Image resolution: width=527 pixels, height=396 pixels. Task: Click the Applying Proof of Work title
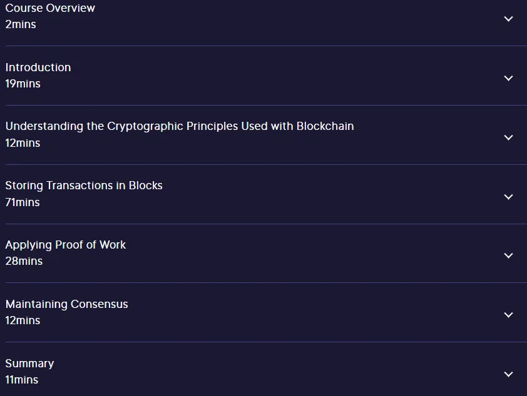pos(66,245)
